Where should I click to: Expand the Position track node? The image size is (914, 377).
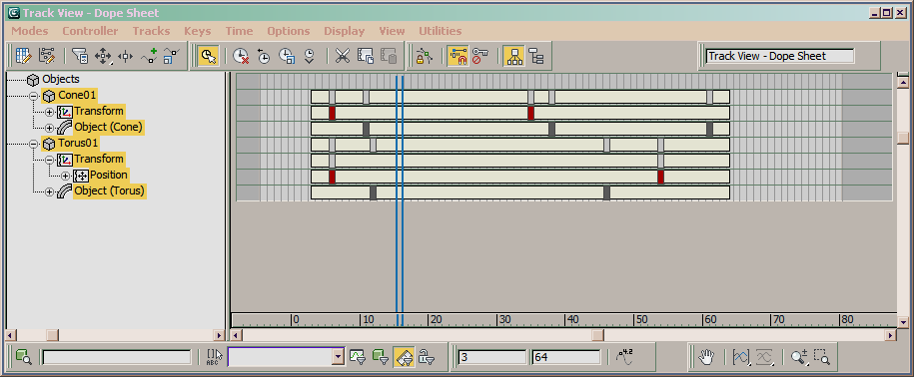click(65, 176)
